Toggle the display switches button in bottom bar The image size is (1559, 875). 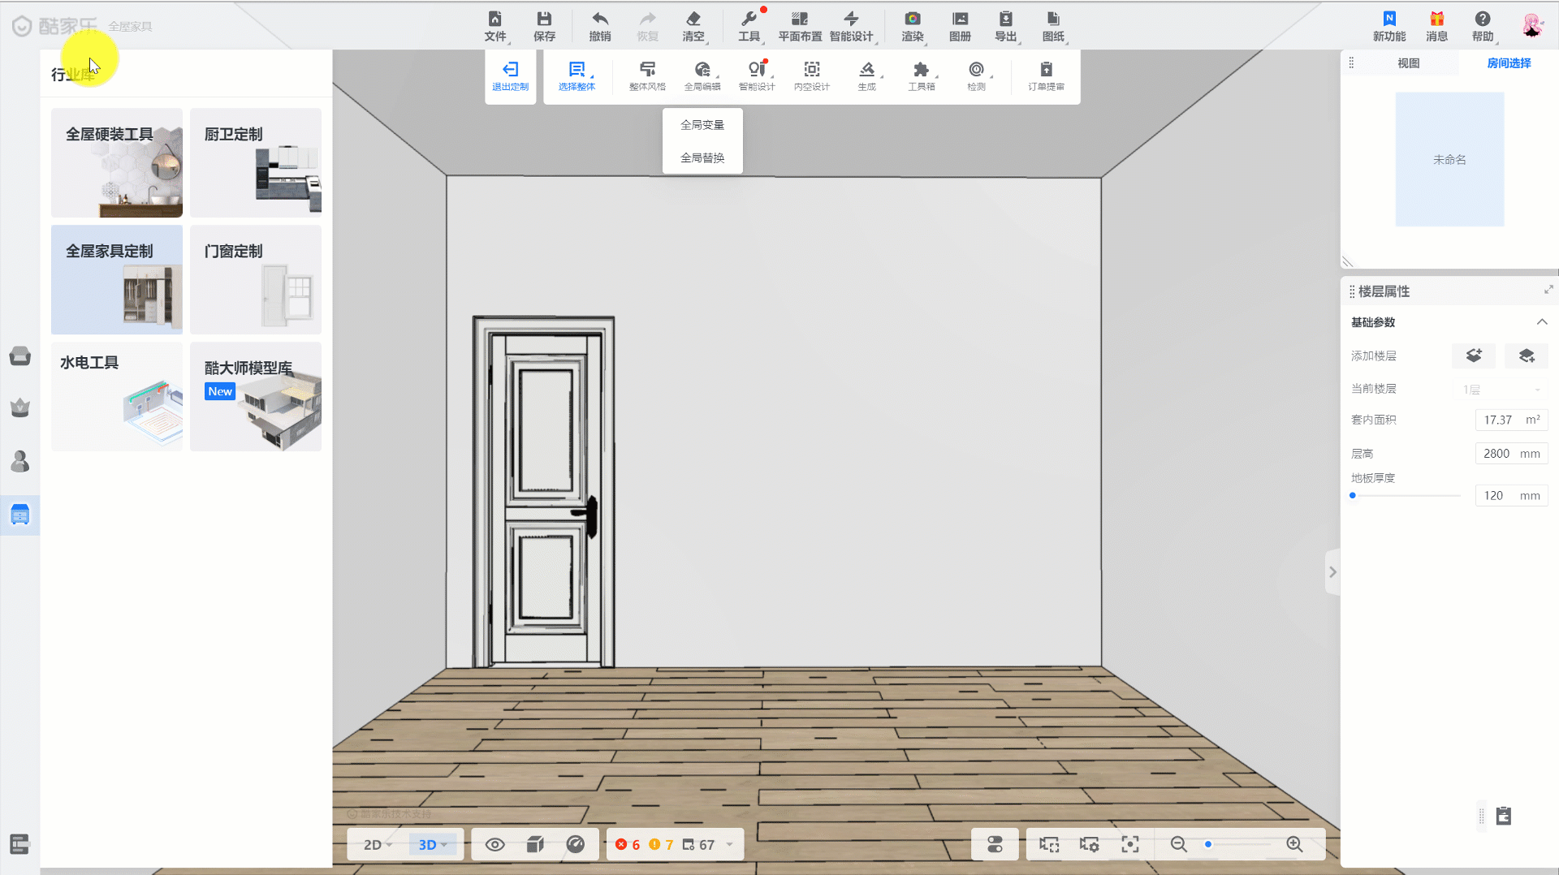point(995,845)
